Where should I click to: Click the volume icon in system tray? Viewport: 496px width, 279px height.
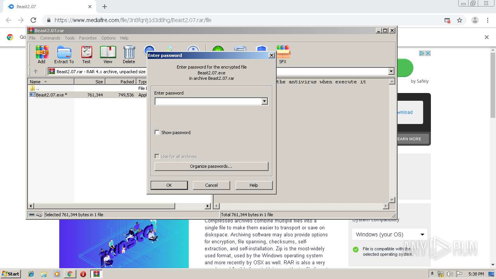[449, 274]
